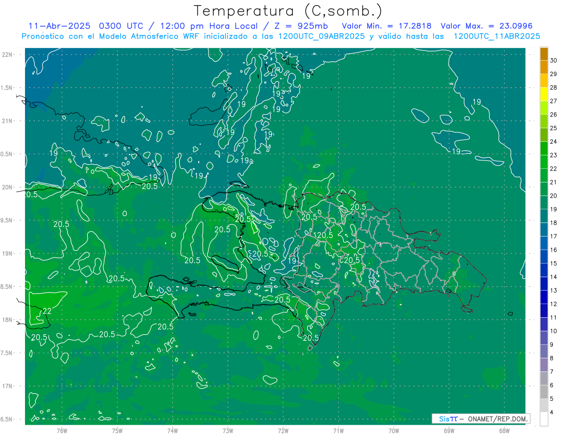Viewport: 566px width, 437px height.
Task: Click the light gray swatch between 4 and 5
Action: coord(544,405)
